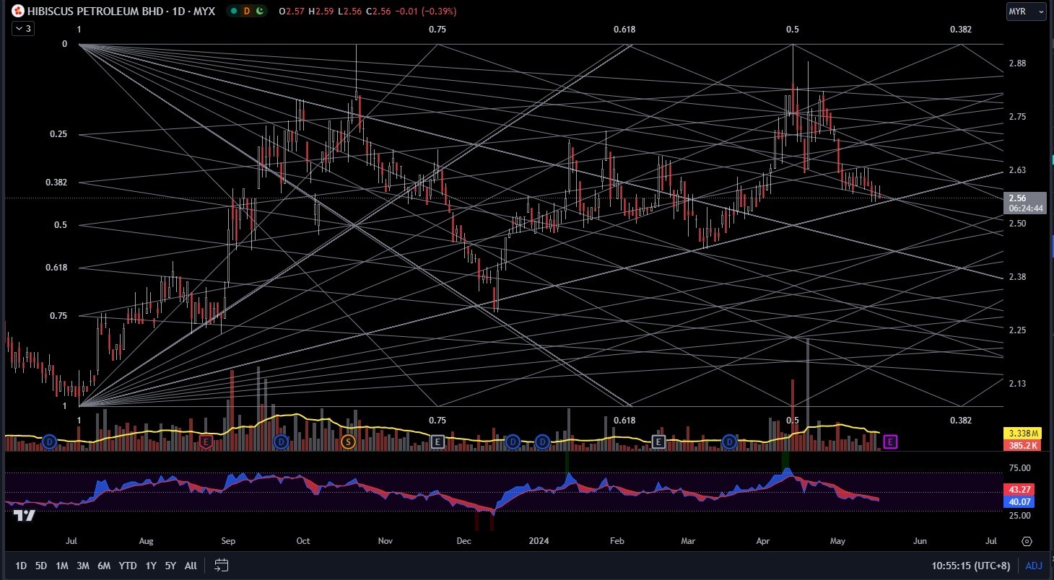
Task: Click the blue RSI value label 40.07
Action: click(1019, 501)
